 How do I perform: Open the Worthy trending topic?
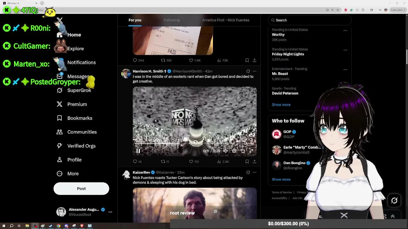[x=278, y=35]
